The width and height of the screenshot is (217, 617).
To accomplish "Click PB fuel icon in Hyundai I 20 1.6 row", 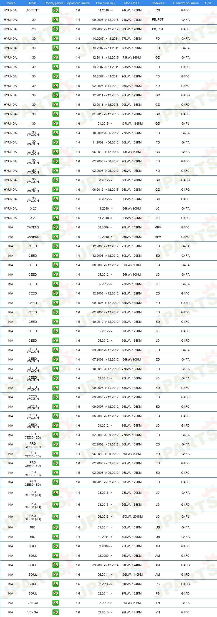I will [x=55, y=29].
